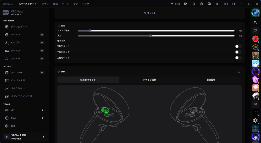Switch to the ドラッグ操作 tab
261x143 pixels.
coord(149,80)
